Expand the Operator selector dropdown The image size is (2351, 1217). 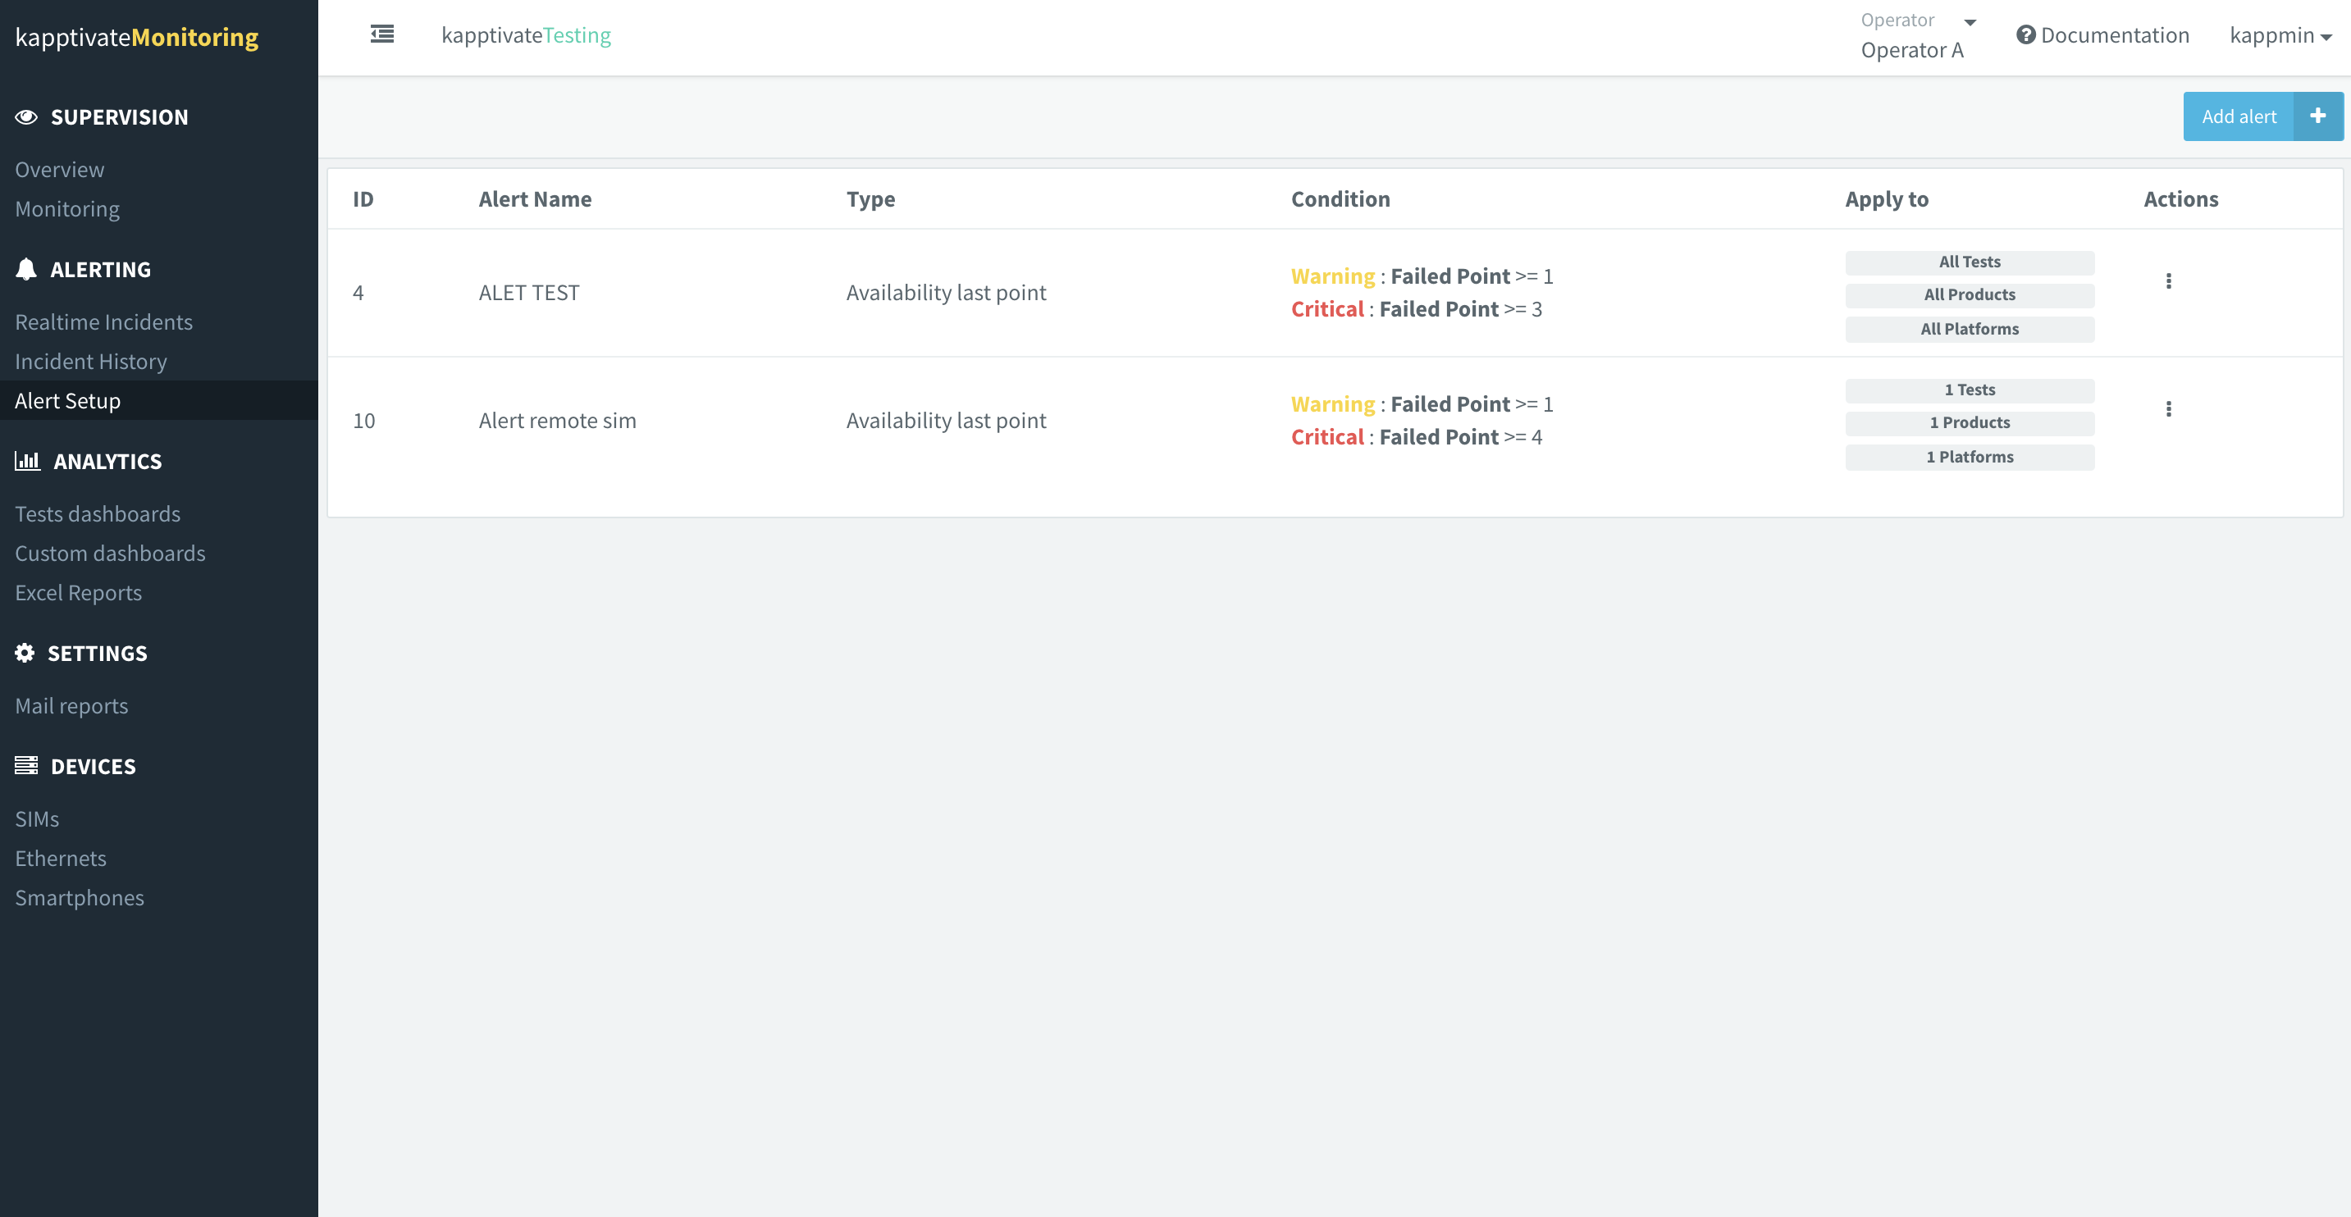(x=1970, y=22)
